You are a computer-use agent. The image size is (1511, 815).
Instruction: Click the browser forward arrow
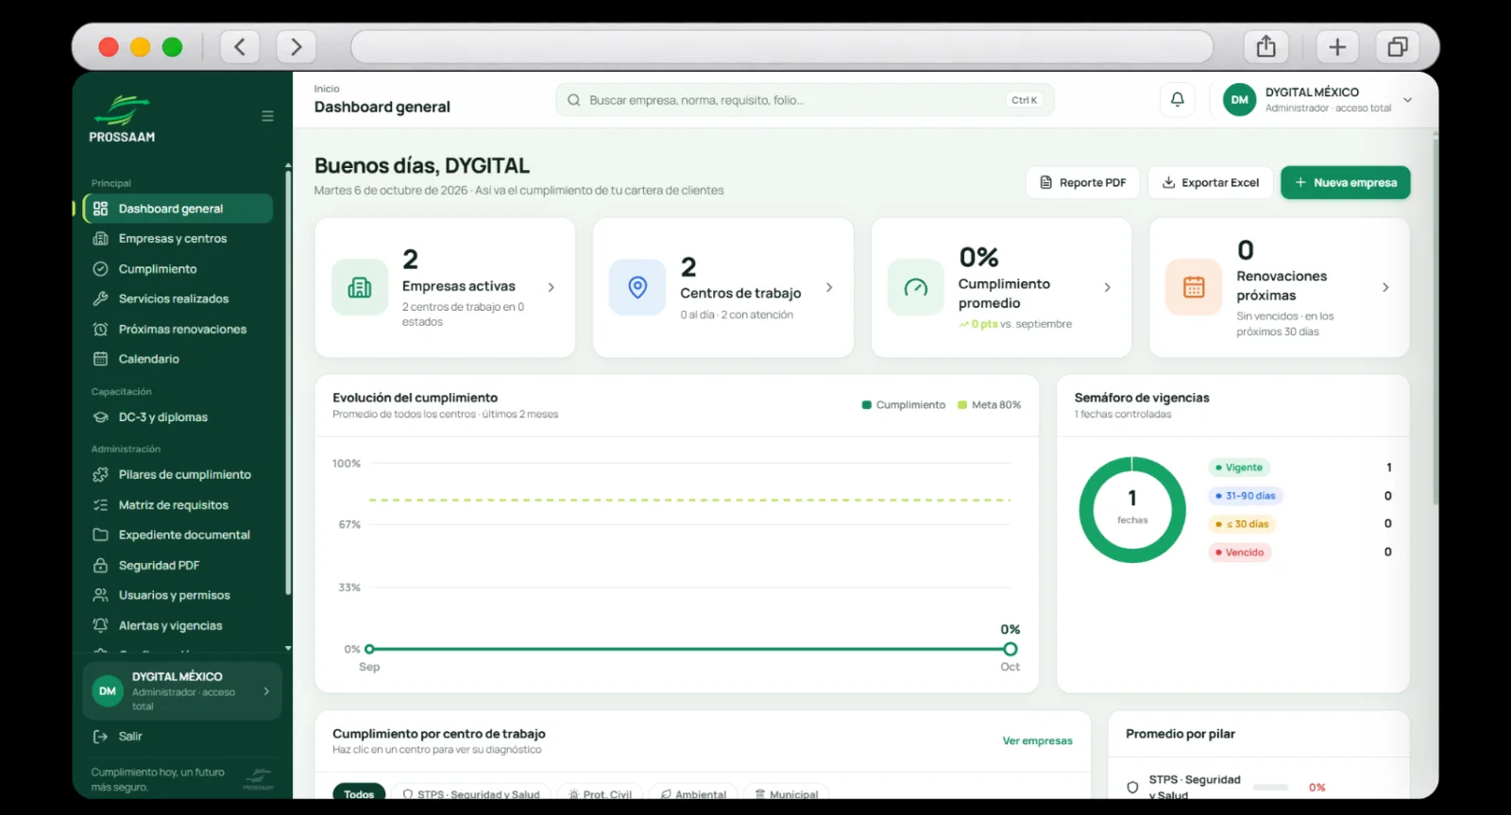click(x=297, y=46)
